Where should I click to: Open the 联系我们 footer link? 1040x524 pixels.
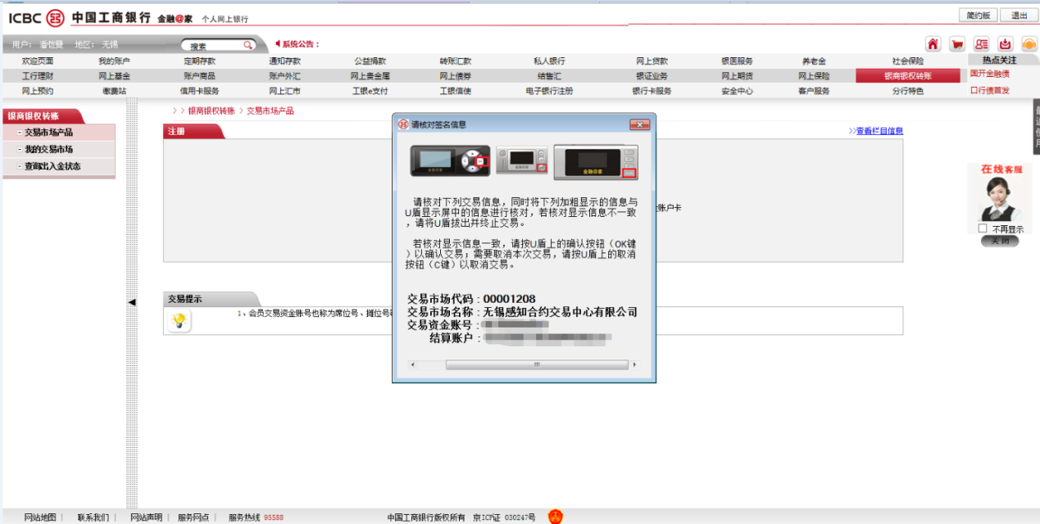(93, 517)
